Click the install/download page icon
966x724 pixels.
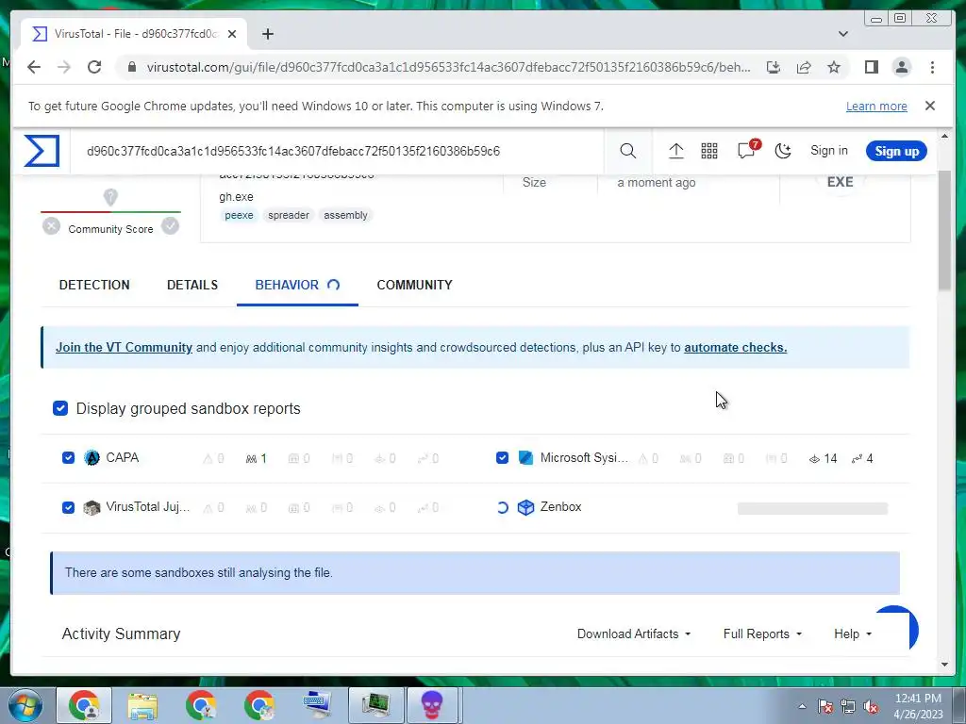[774, 67]
